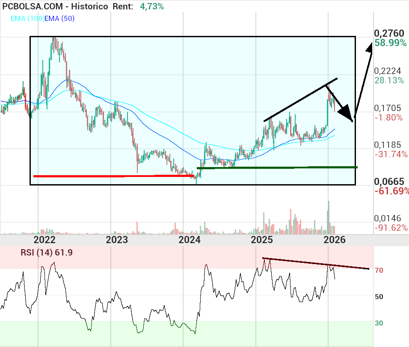Image resolution: width=409 pixels, height=347 pixels.
Task: Select the EMA (100) legend label
Action: tap(27, 18)
